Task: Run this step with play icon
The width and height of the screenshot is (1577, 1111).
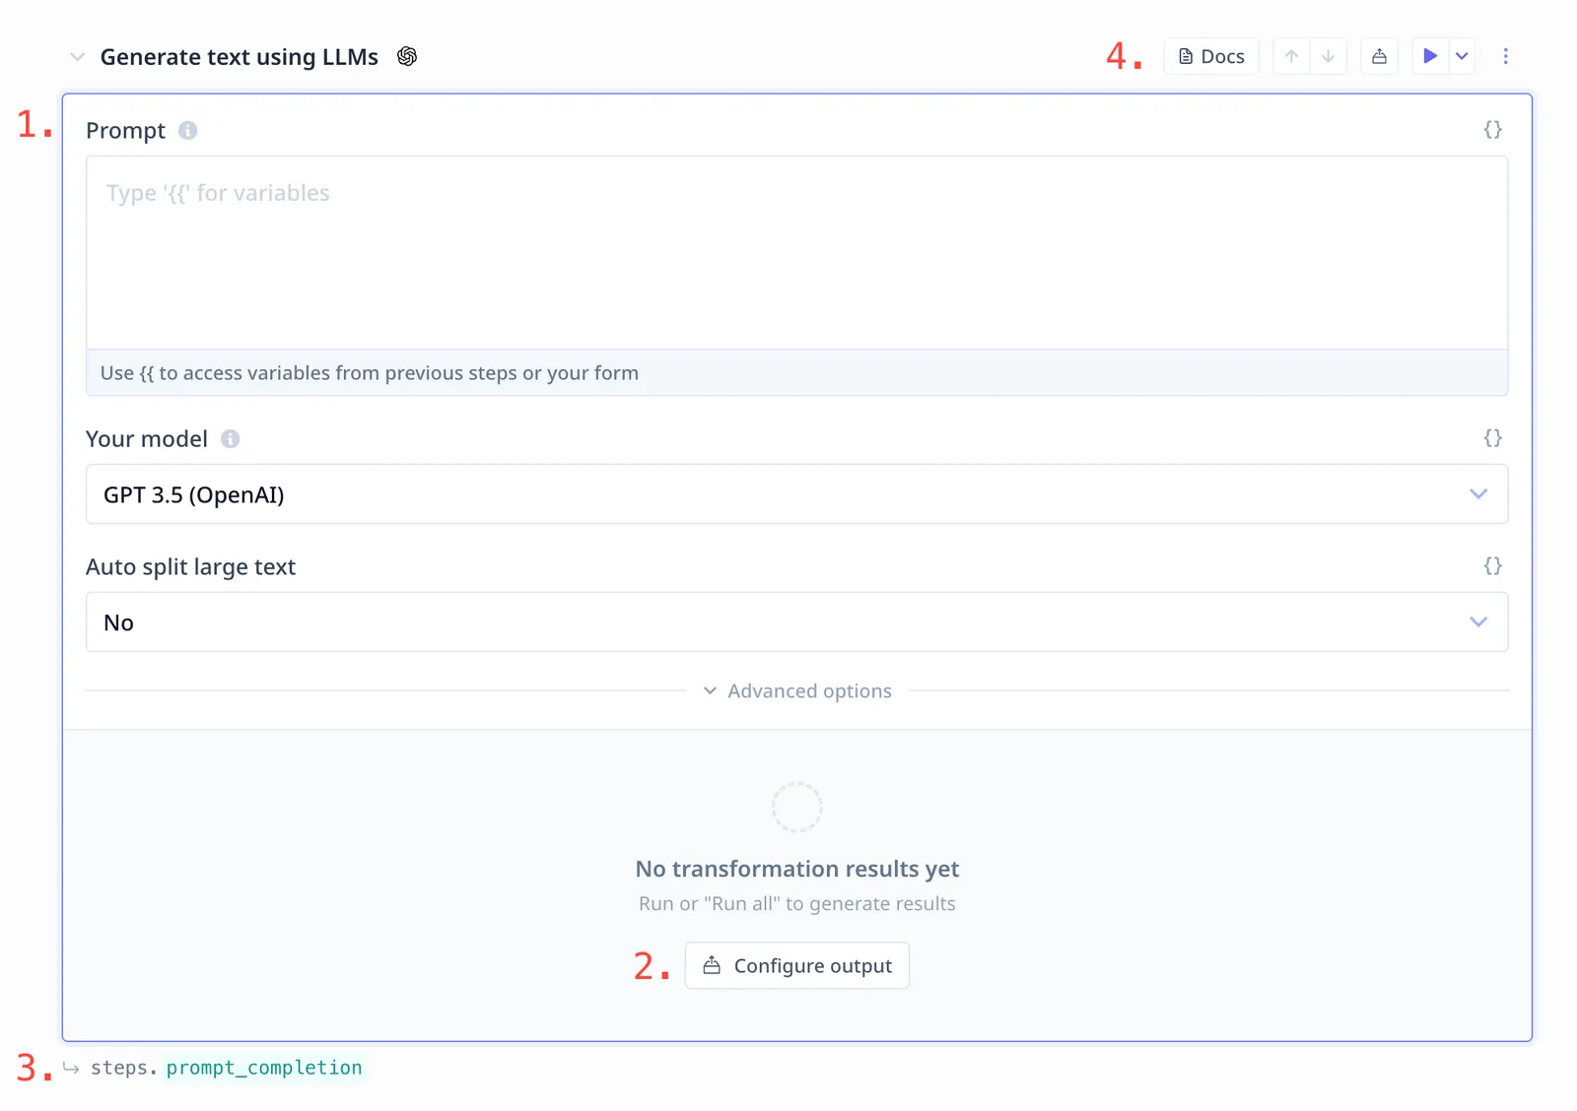Action: click(1430, 56)
